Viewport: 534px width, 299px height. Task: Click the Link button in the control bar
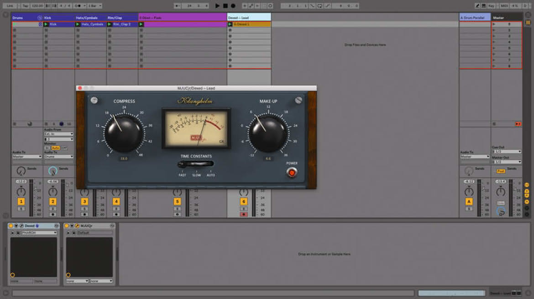coord(10,6)
